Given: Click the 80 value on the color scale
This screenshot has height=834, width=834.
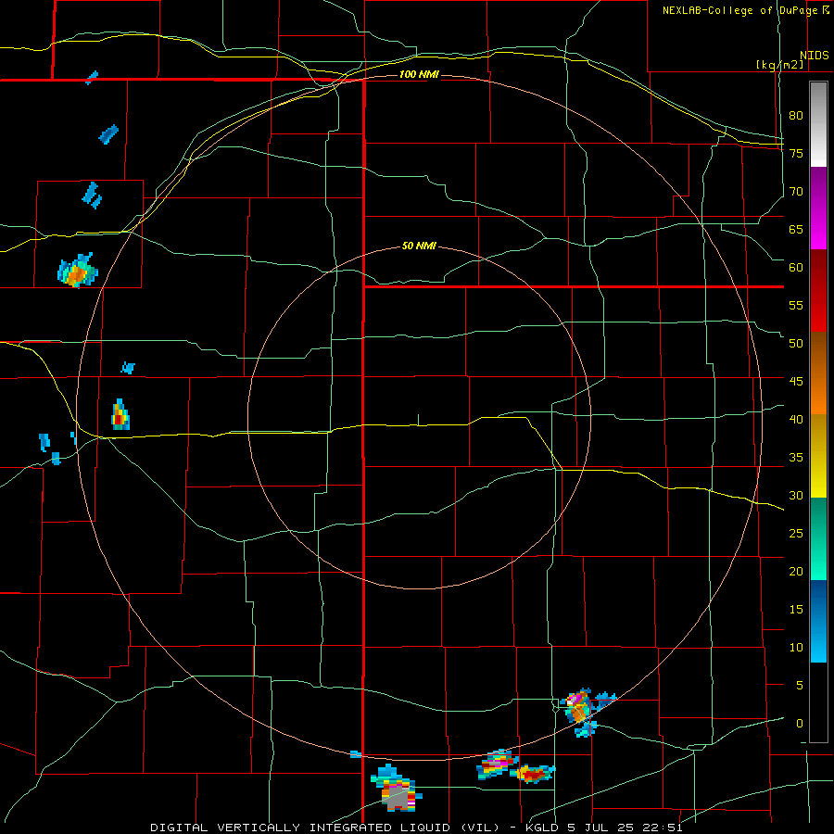Looking at the screenshot, I should point(796,116).
